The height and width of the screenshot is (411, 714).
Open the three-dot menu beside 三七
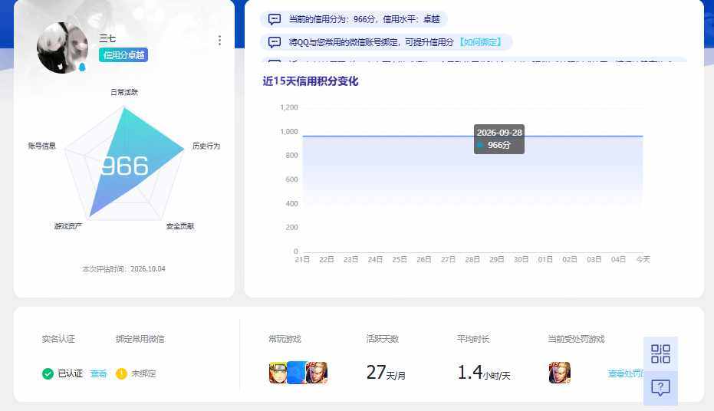coord(219,41)
